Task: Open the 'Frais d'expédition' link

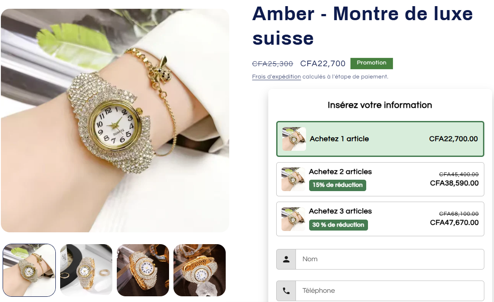Action: pos(276,77)
